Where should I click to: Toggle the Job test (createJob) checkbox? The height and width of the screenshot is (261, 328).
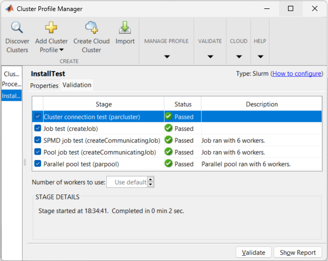pos(37,128)
